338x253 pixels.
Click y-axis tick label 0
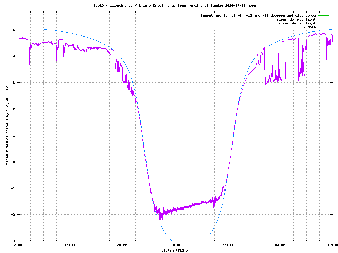pyautogui.click(x=14, y=162)
